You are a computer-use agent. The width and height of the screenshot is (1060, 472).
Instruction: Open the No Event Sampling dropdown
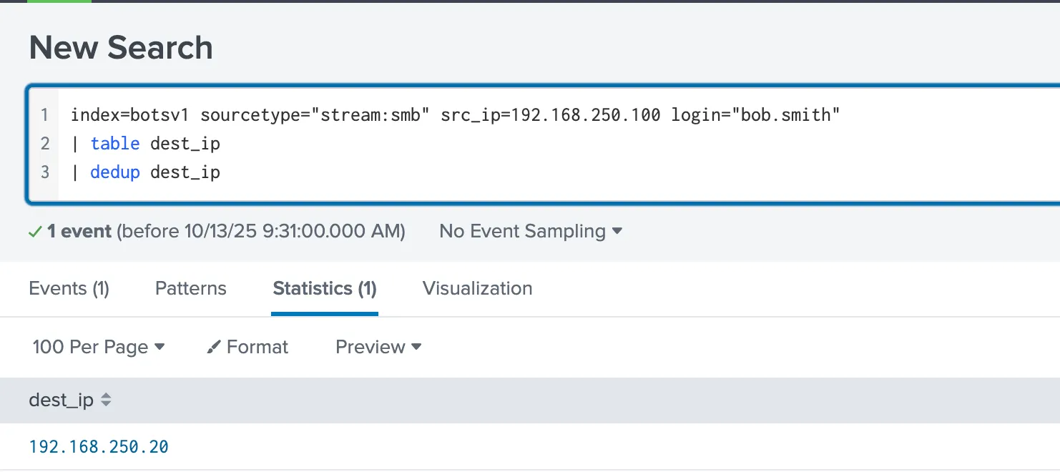click(x=531, y=231)
